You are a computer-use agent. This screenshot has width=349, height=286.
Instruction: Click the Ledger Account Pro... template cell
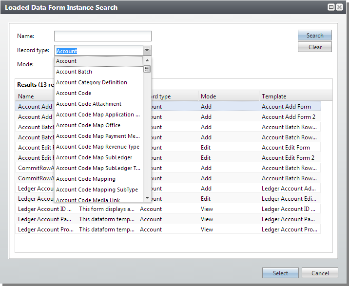[x=290, y=229]
